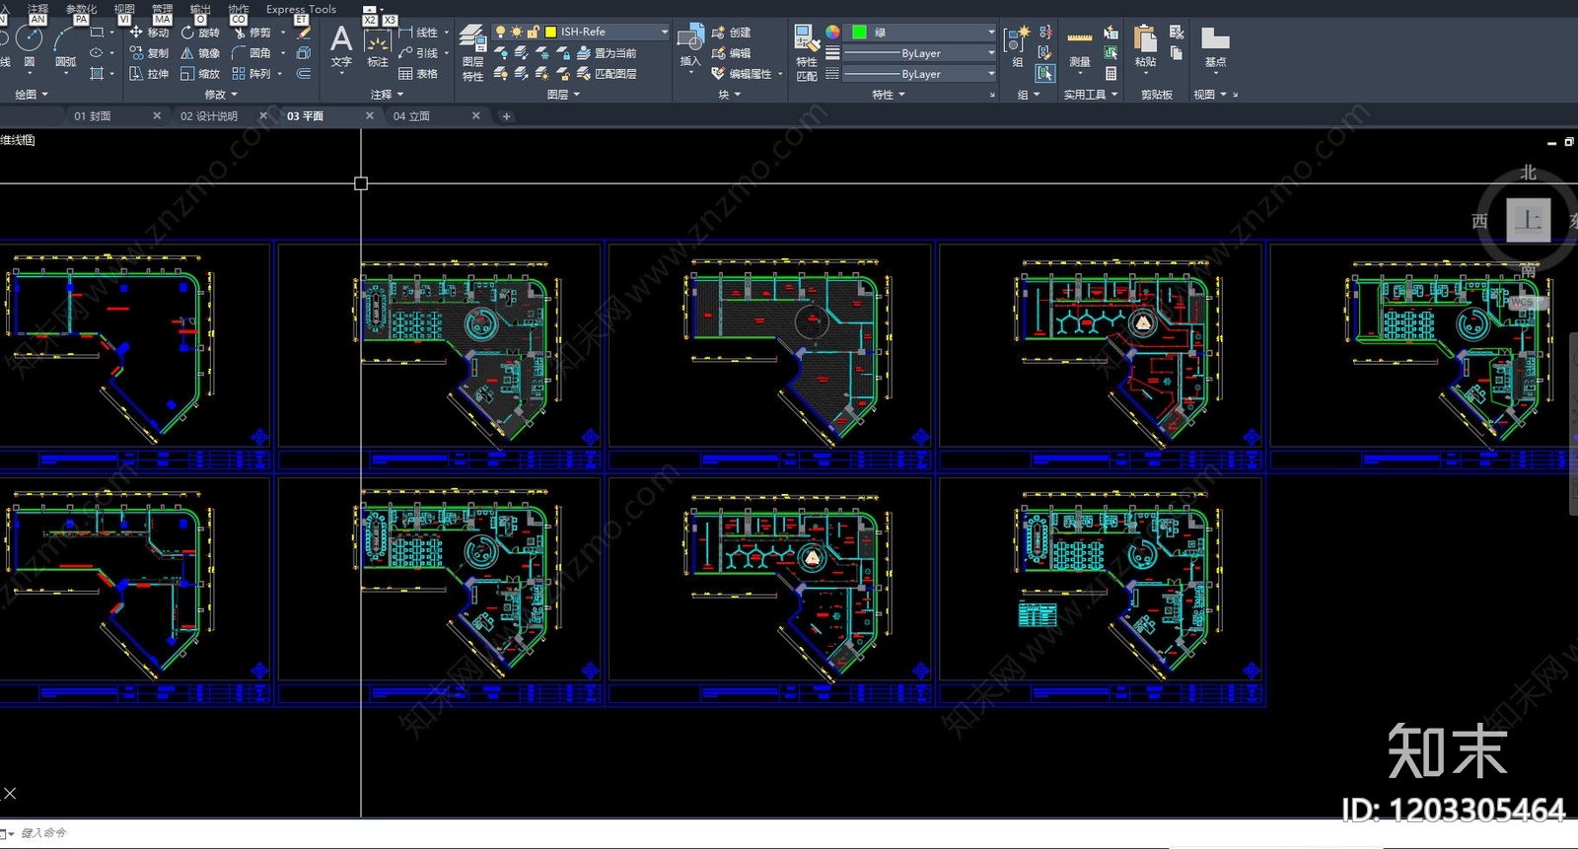Expand the 图层 (Layers) panel
Viewport: 1578px width, 849px height.
point(563,95)
